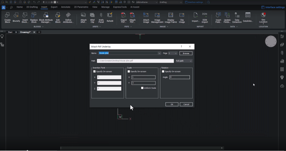This screenshot has width=286, height=151.
Task: Open the Import tool
Action: [x=196, y=18]
